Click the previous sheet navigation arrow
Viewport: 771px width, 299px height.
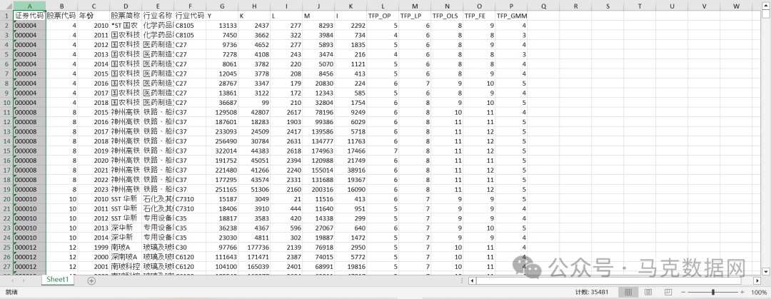pos(11,280)
